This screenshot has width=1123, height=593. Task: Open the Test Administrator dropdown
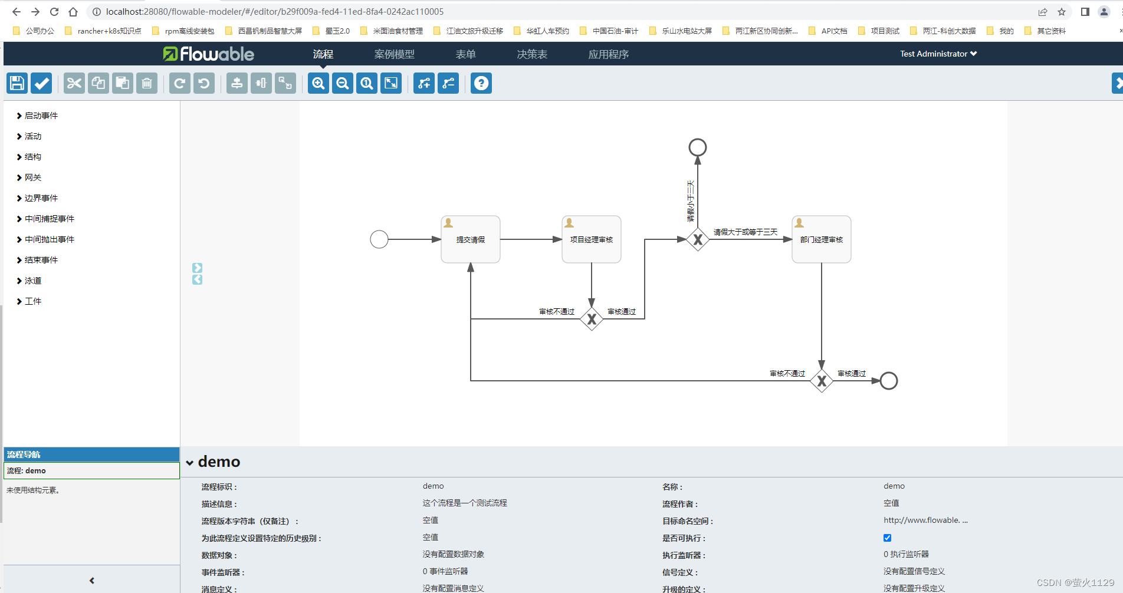(937, 54)
